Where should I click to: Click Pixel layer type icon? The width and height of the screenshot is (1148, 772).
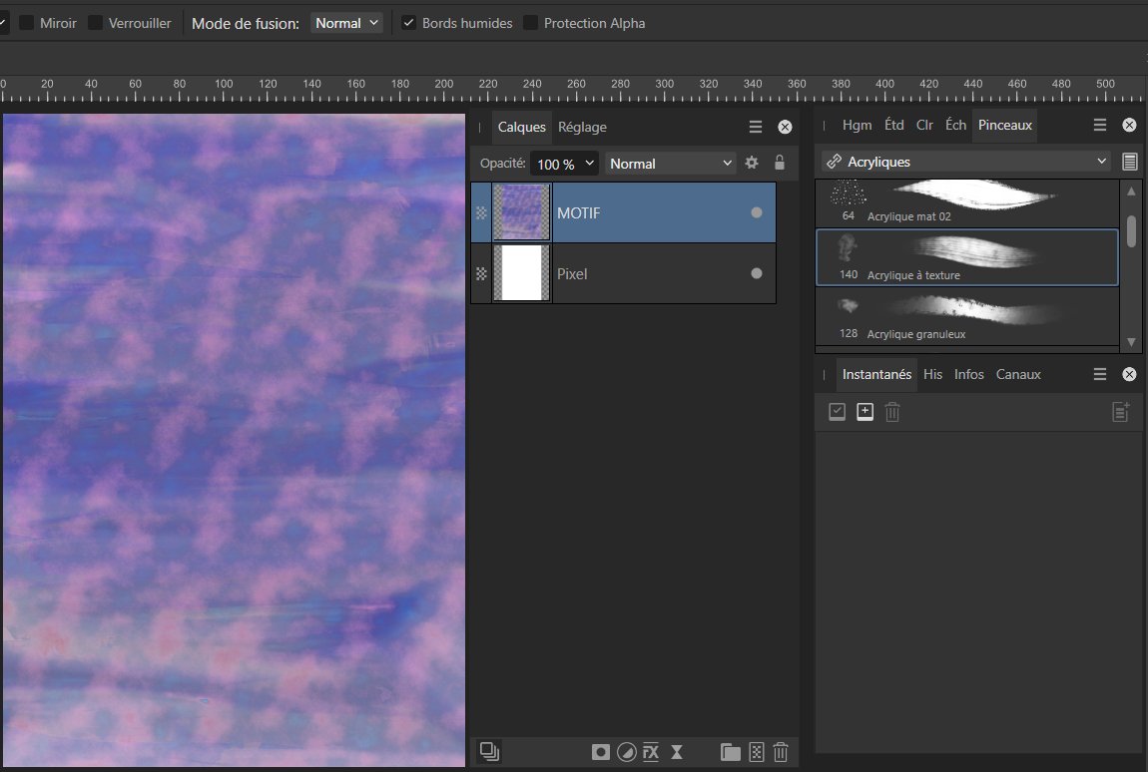pyautogui.click(x=481, y=273)
